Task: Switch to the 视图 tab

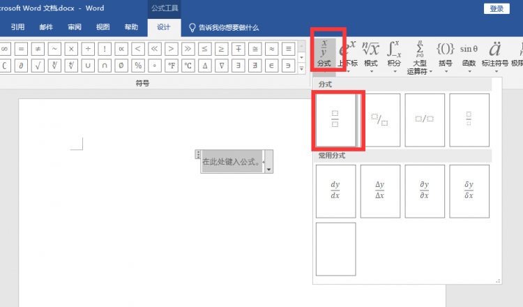Action: click(103, 27)
